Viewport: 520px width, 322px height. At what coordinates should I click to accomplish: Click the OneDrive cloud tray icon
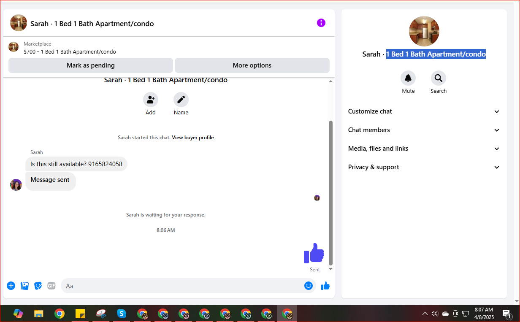coord(445,314)
